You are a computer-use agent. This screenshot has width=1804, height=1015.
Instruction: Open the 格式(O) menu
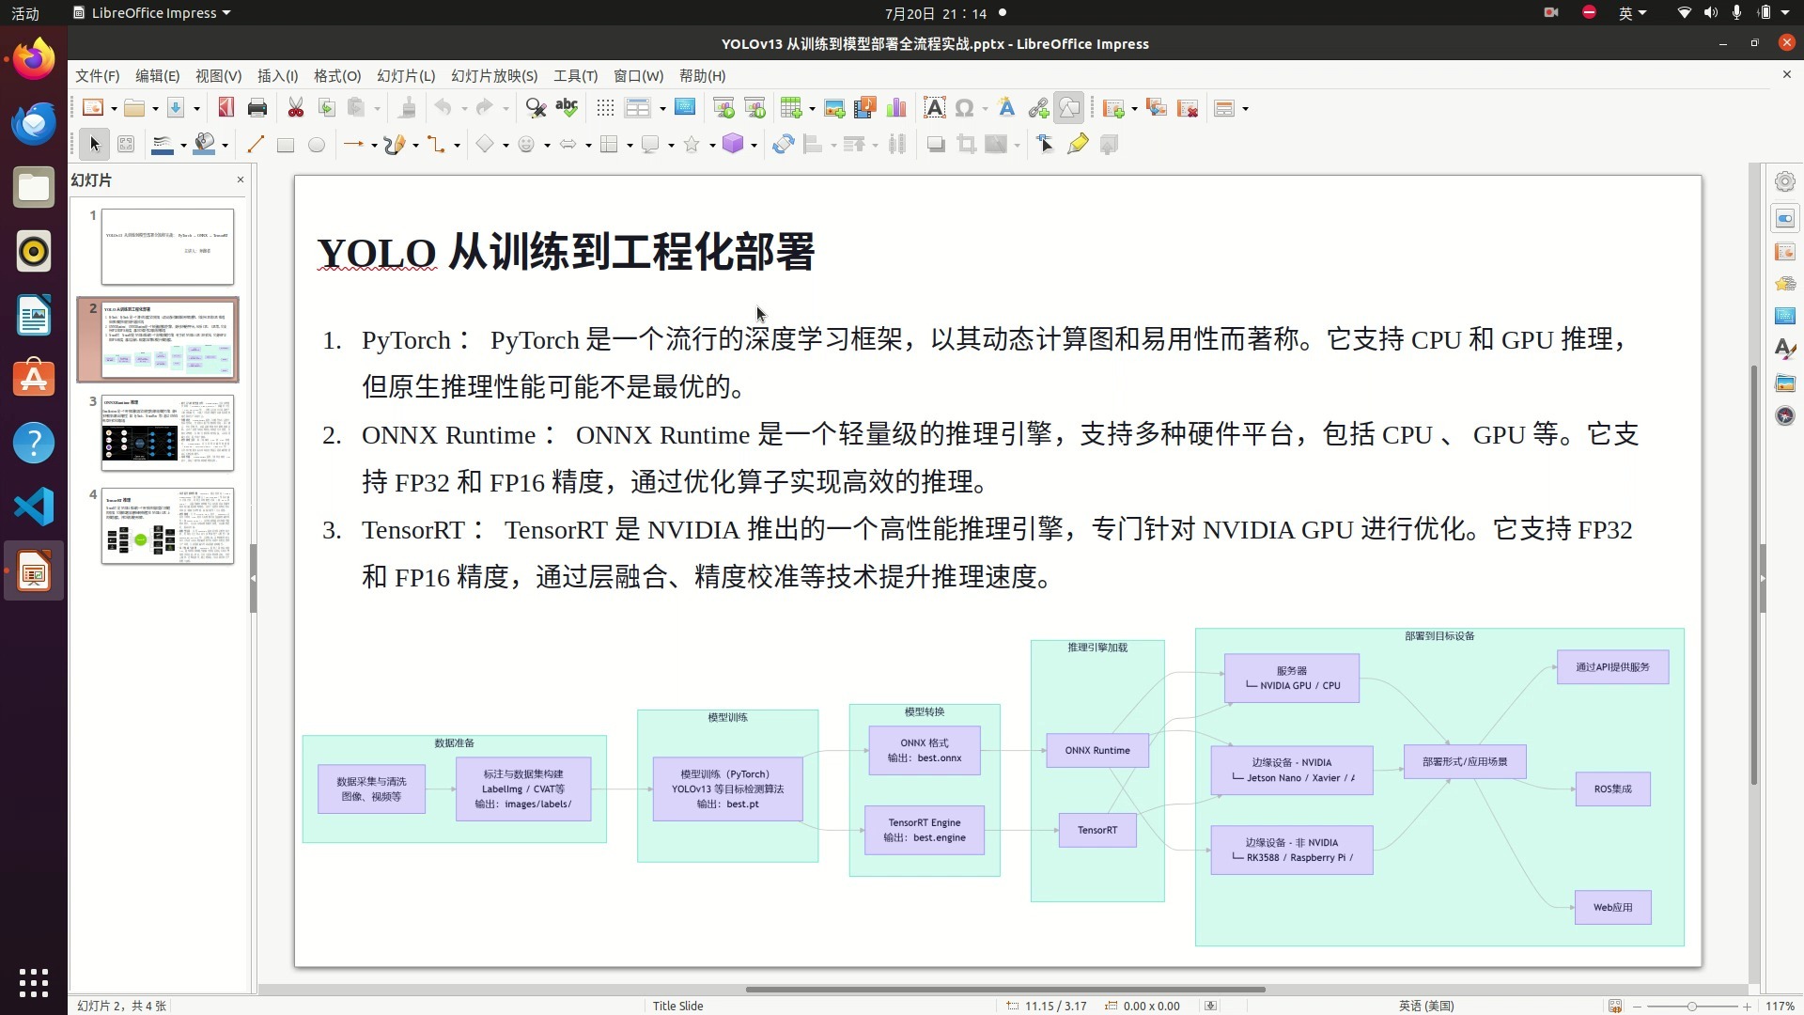click(336, 76)
